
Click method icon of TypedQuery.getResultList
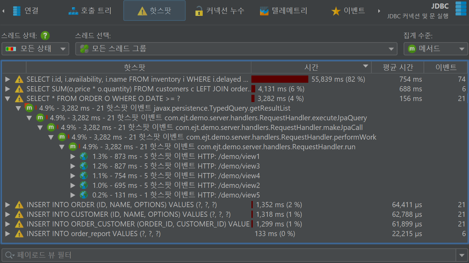29,108
